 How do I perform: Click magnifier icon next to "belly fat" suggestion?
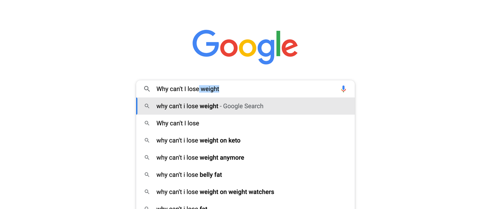[x=147, y=175]
